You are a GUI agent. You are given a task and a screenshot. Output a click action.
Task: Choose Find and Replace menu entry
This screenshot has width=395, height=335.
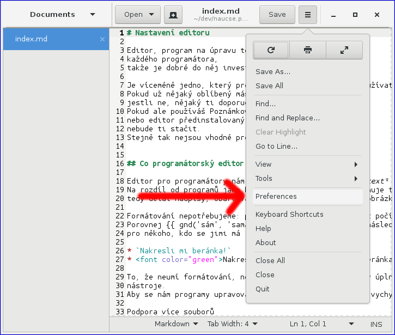pyautogui.click(x=287, y=118)
